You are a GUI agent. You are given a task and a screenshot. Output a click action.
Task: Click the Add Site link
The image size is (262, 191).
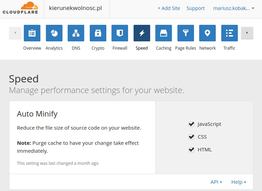(169, 8)
